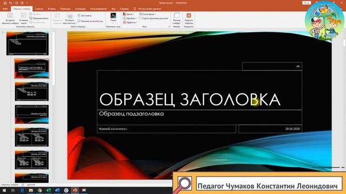Open the Fonts (Шрифты) dropdown
Viewport: 346px width, 194px height.
tap(130, 18)
